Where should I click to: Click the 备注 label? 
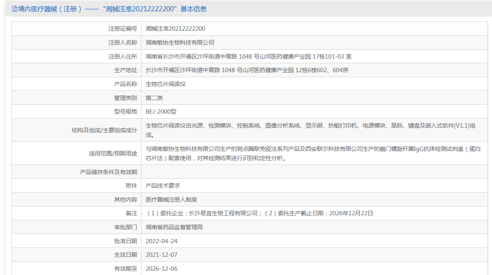point(131,213)
